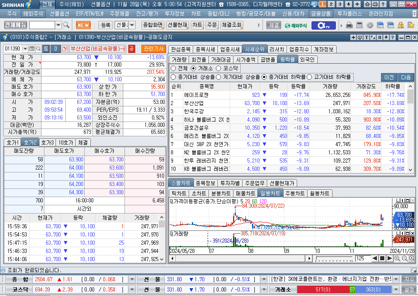Open the alpha TV banner icon
Image resolution: width=418 pixels, height=296 pixels.
(323, 25)
